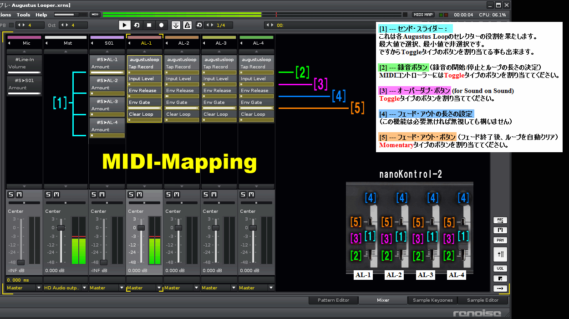Toggle the small volume-arrow icon beside master slider
Viewport: 569px width, 319px height.
[x=95, y=15]
